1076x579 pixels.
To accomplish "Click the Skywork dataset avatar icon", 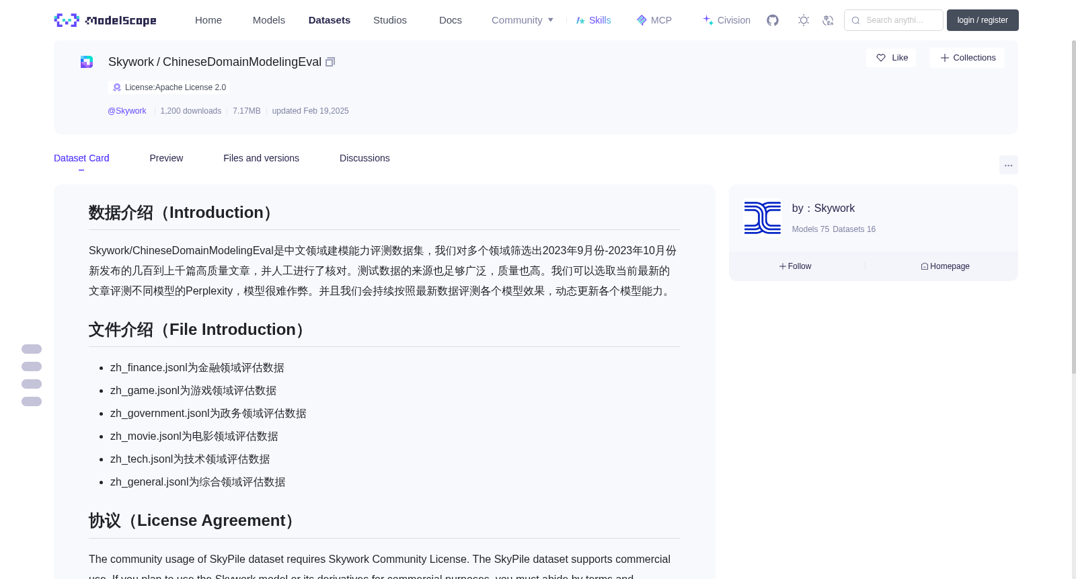I will (x=87, y=62).
